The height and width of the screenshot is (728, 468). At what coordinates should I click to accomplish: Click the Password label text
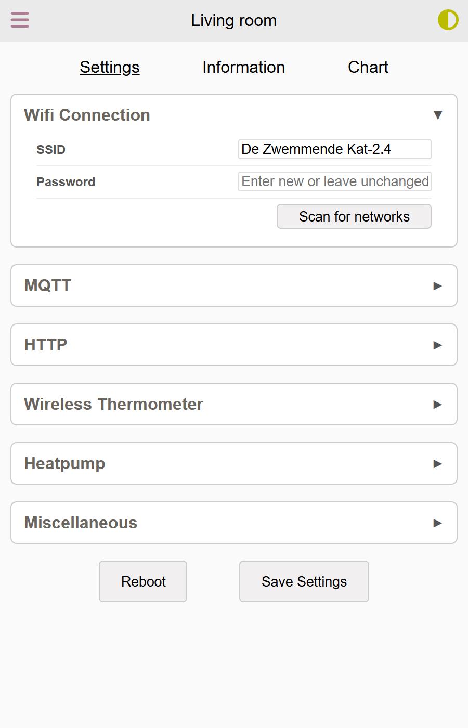[66, 182]
